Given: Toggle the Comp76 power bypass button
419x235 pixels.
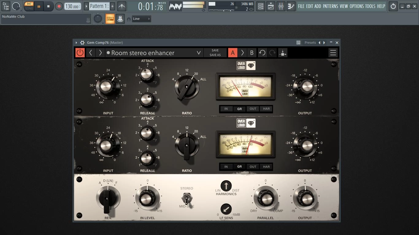Looking at the screenshot, I should click(x=80, y=53).
